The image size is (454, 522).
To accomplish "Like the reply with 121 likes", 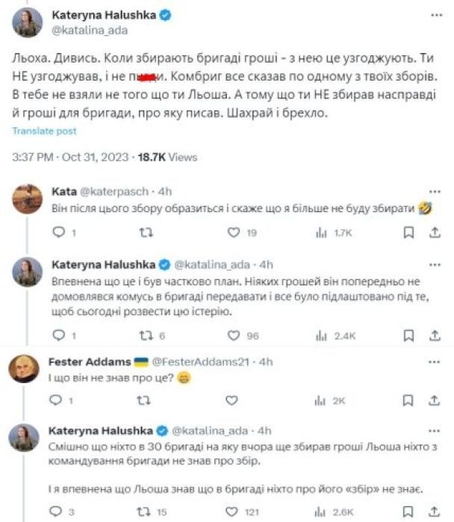I will click(232, 512).
